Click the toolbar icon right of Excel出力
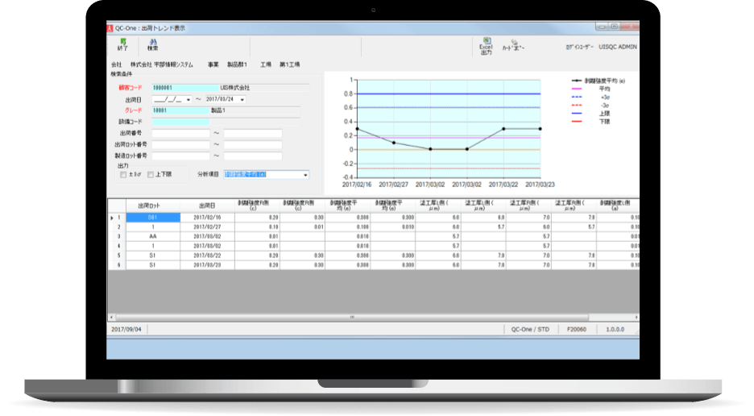The image size is (754, 416). 513,47
